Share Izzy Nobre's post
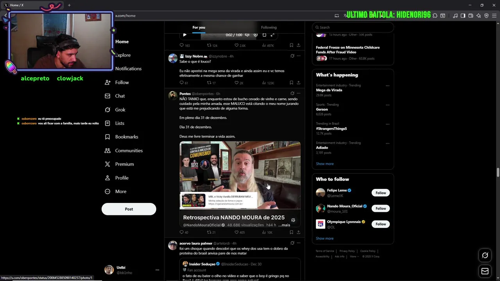 (x=298, y=83)
